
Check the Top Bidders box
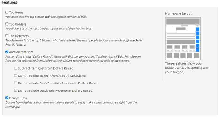(7, 24)
